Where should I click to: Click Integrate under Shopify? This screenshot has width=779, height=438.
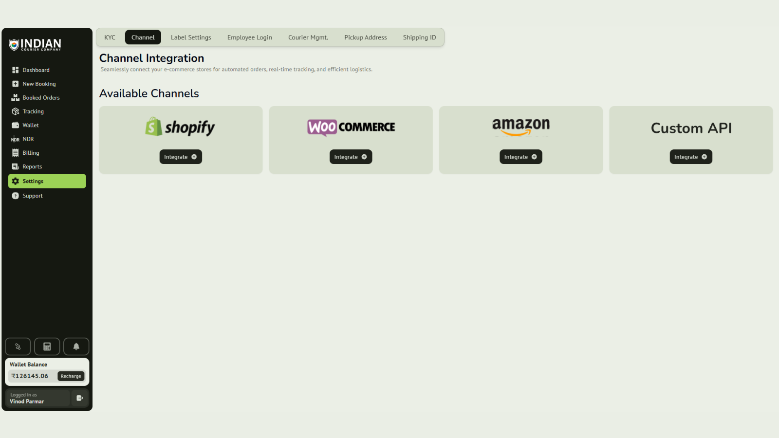[x=181, y=157]
